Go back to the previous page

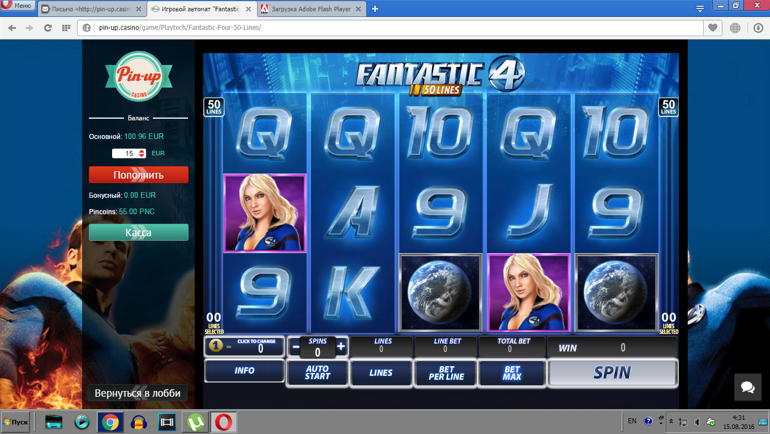point(12,28)
